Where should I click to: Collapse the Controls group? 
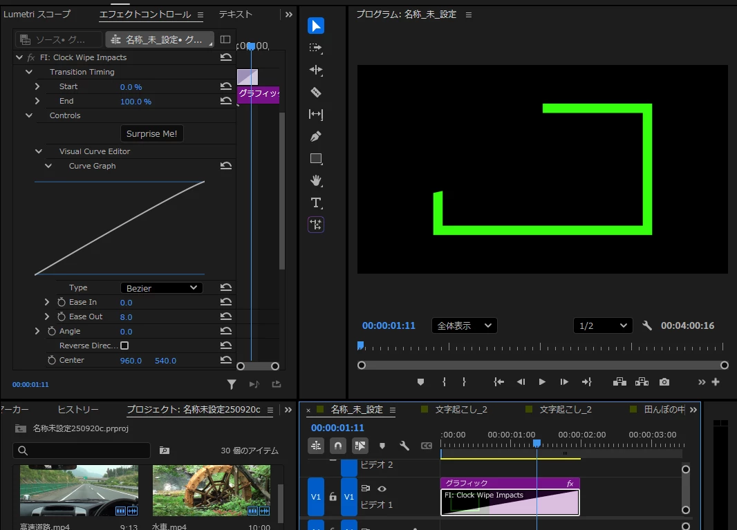click(x=28, y=115)
